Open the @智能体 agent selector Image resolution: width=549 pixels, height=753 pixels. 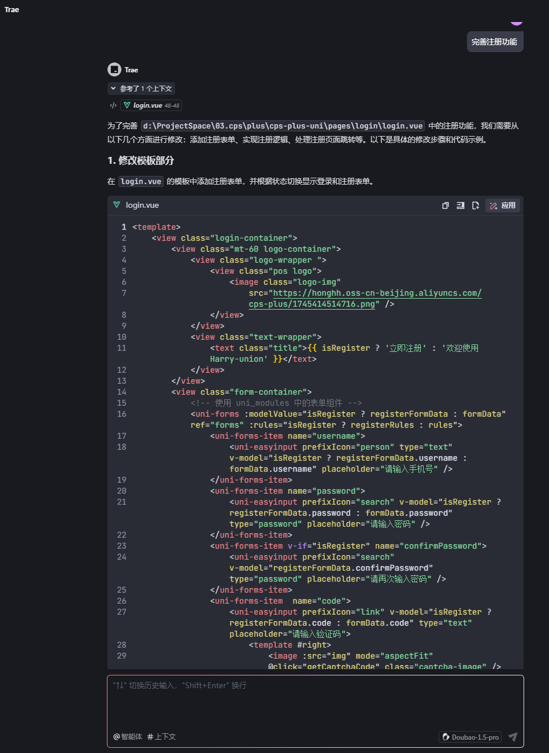coord(128,737)
